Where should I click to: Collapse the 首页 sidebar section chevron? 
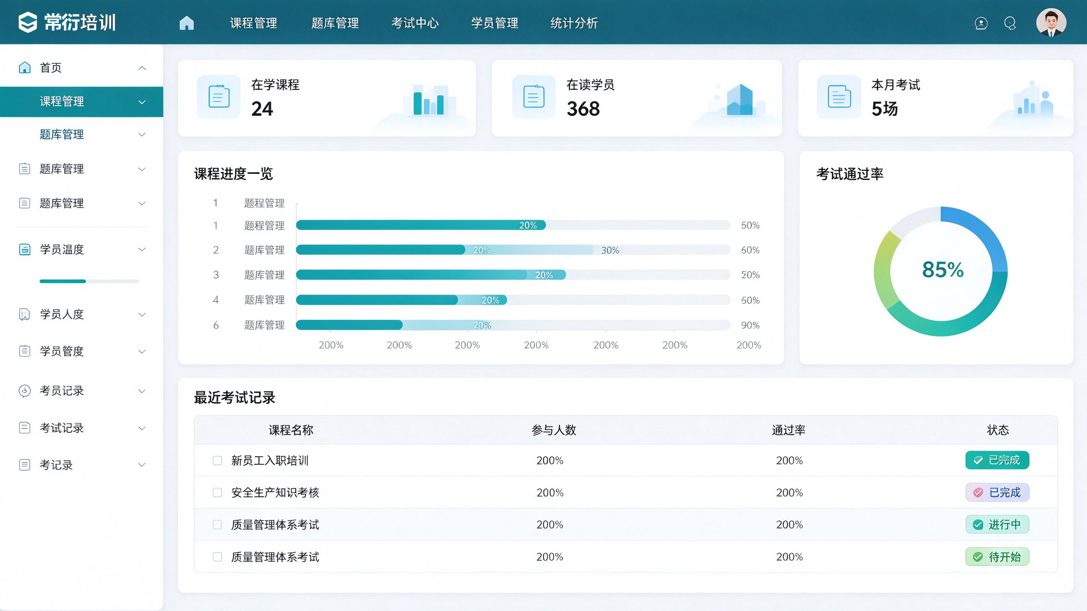click(x=142, y=68)
